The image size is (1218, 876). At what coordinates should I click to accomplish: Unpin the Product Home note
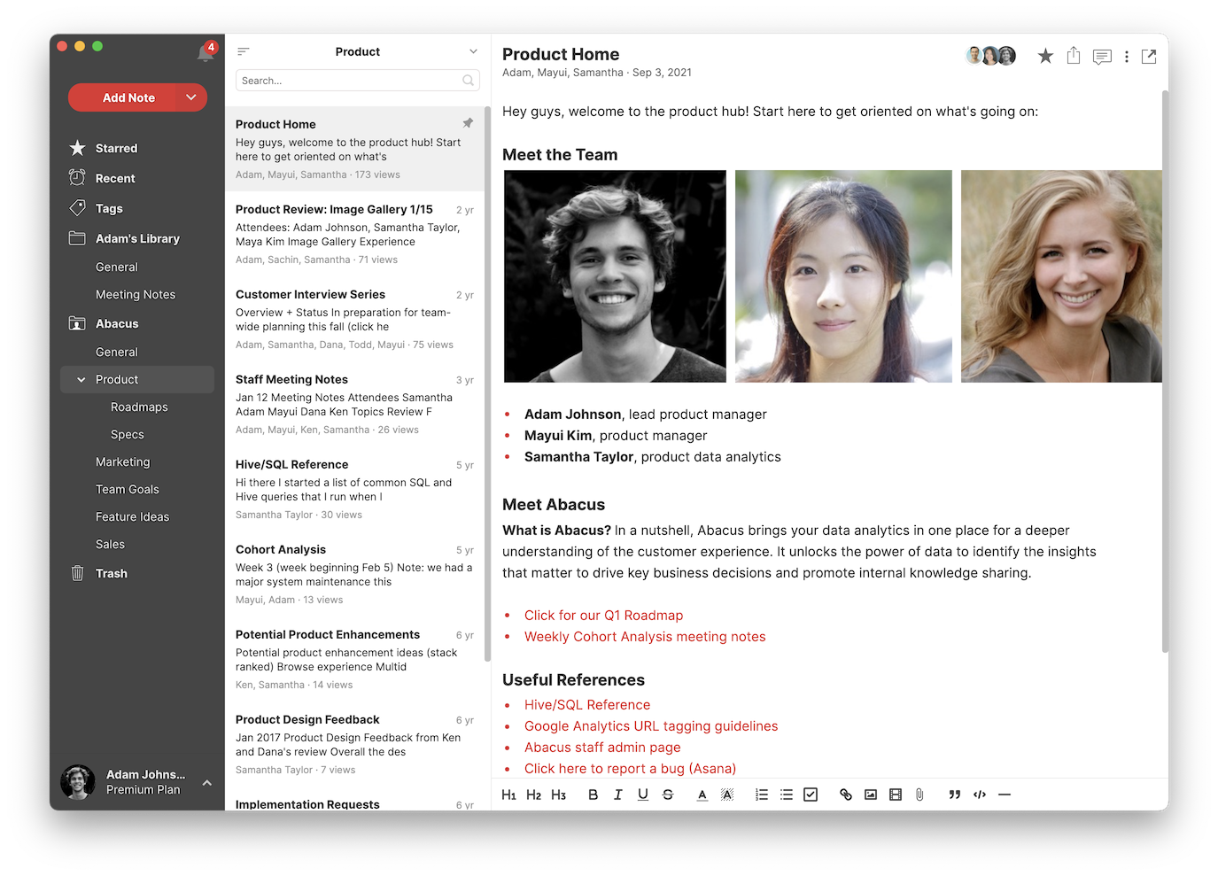[x=468, y=123]
